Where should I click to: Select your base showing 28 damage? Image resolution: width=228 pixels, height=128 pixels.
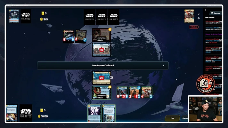[101, 78]
